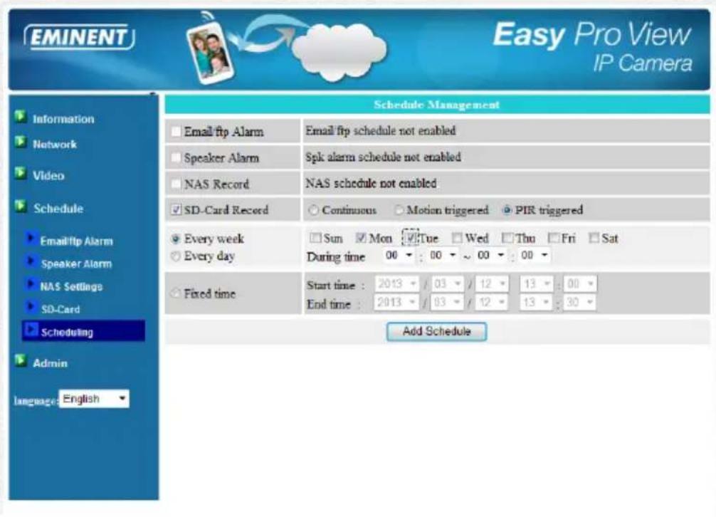Select Motion triggered recording mode
Screen dimensions: 716x517
pos(399,210)
